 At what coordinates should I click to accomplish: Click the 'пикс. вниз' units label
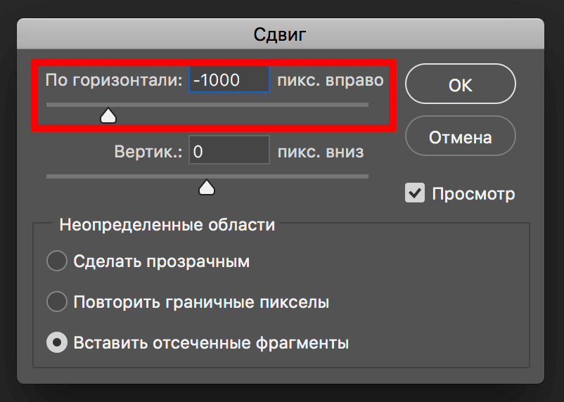(321, 152)
